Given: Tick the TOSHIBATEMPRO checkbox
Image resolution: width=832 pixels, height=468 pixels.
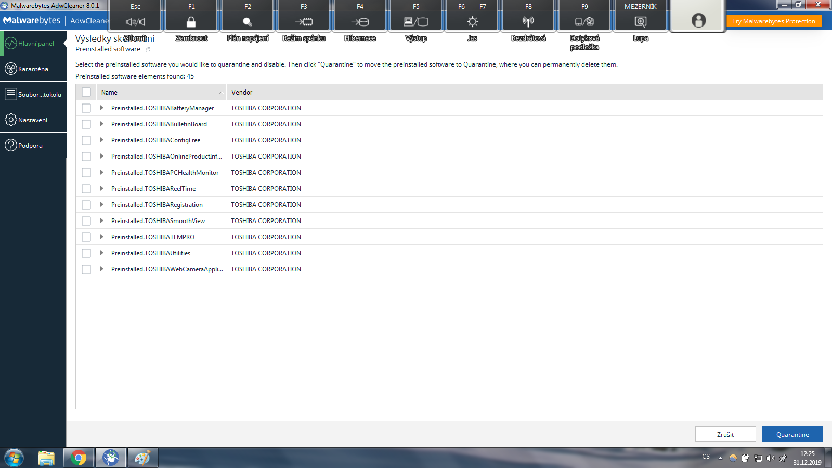Looking at the screenshot, I should click(x=86, y=237).
